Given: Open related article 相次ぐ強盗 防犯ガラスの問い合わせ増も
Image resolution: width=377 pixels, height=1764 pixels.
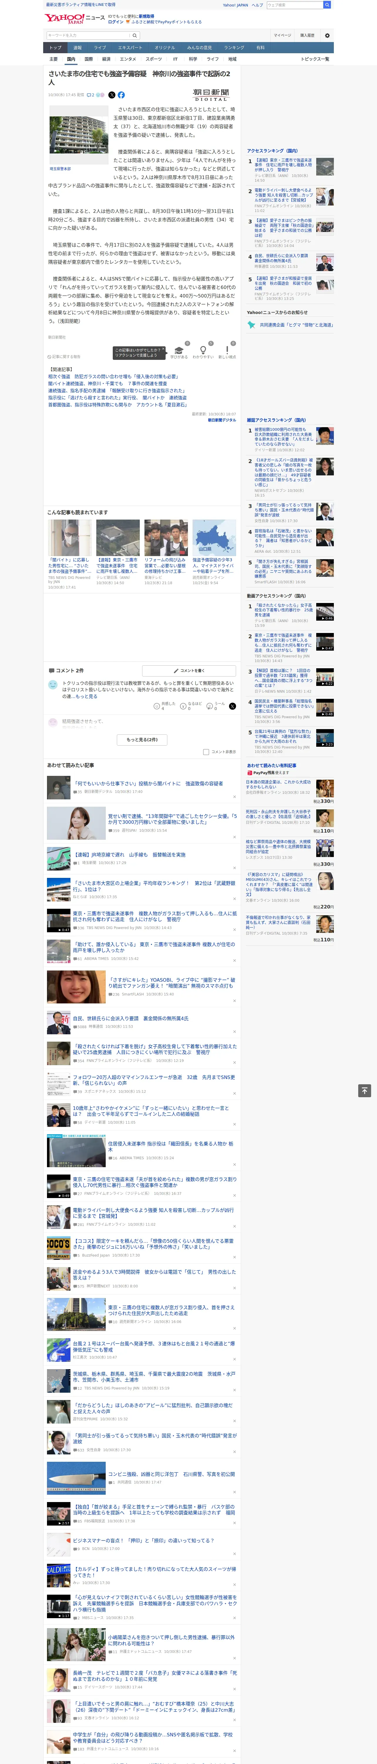Looking at the screenshot, I should [x=113, y=377].
